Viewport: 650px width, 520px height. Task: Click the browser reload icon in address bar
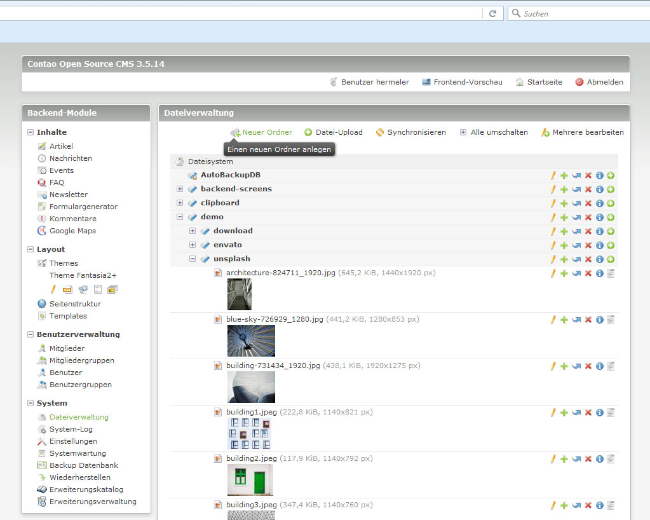[492, 13]
